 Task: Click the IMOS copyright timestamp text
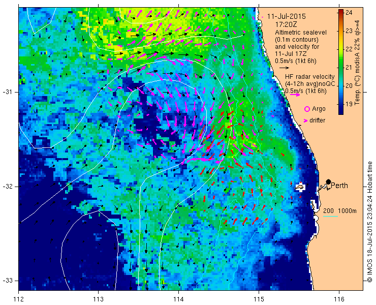point(369,222)
